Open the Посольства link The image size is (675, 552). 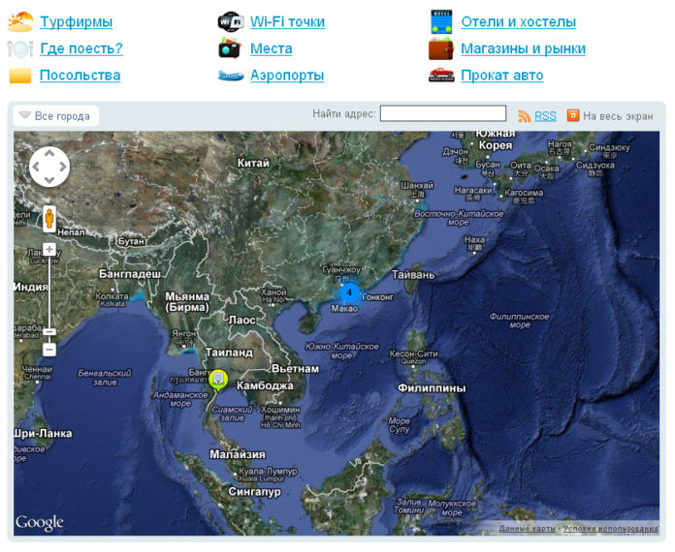(x=80, y=76)
